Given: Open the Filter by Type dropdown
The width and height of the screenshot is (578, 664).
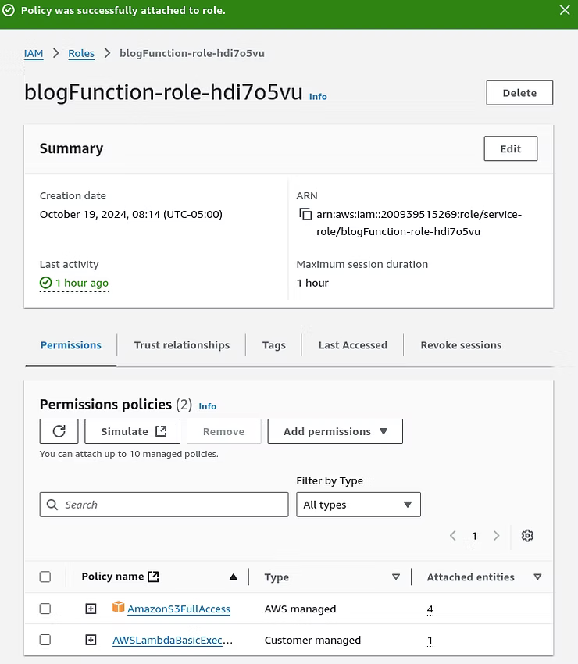Looking at the screenshot, I should click(x=359, y=505).
